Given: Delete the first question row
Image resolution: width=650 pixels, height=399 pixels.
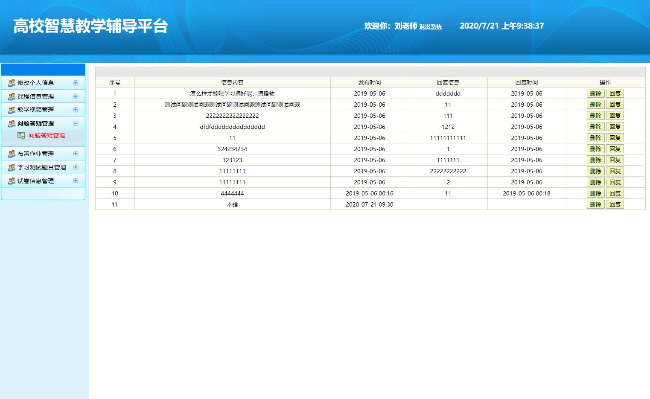Looking at the screenshot, I should click(x=595, y=93).
